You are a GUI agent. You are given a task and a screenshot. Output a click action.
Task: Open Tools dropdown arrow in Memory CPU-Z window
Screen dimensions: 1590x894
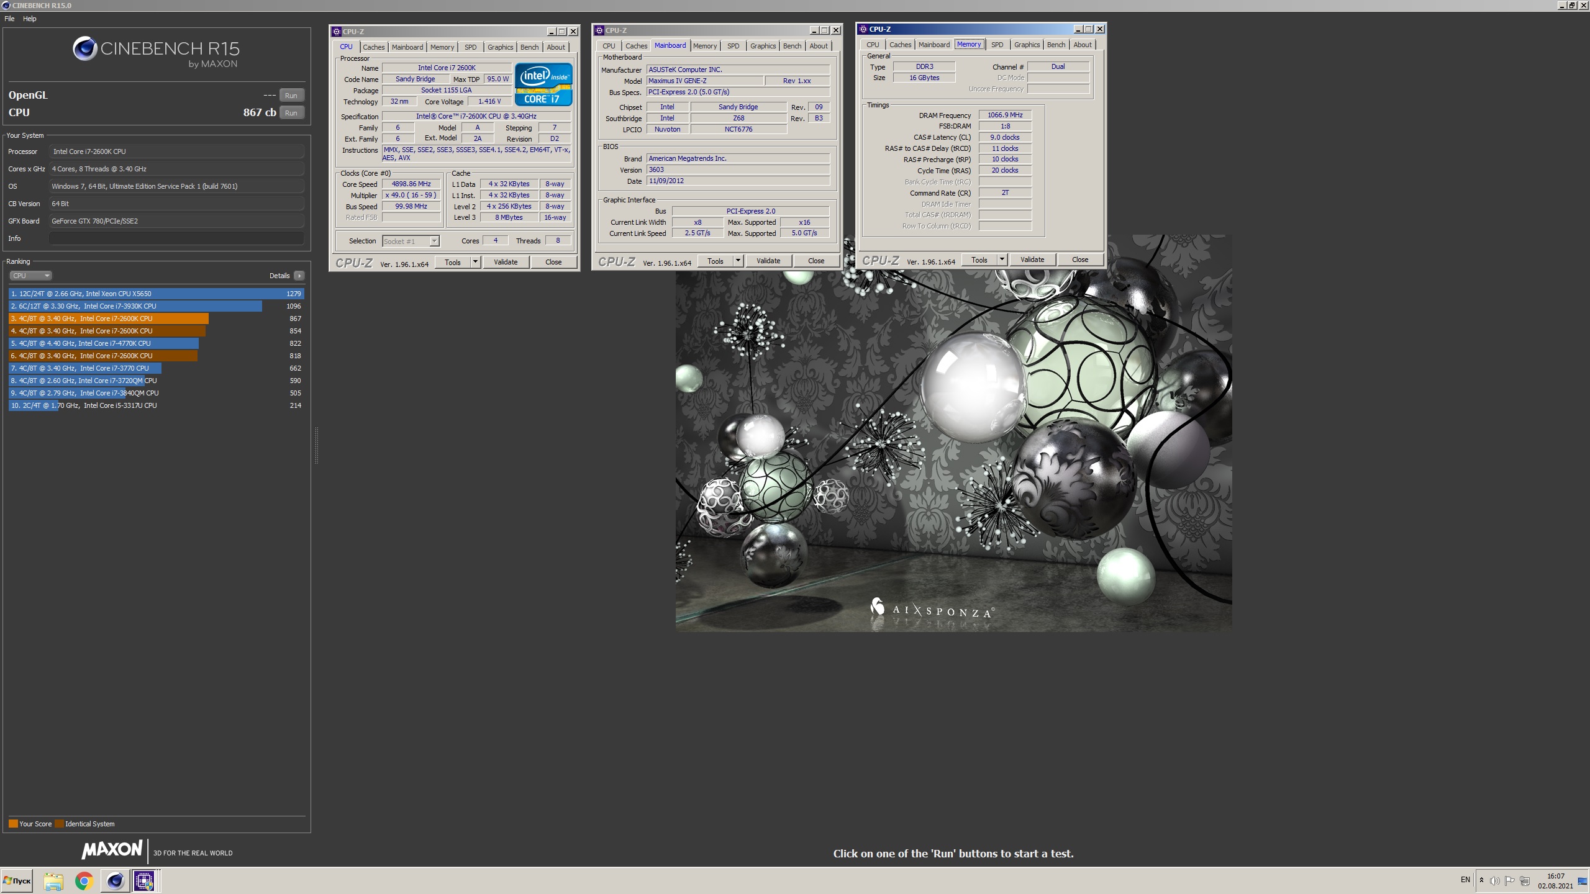(1002, 260)
